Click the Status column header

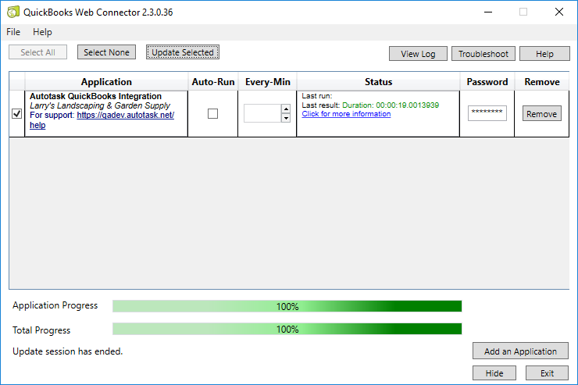[x=378, y=82]
